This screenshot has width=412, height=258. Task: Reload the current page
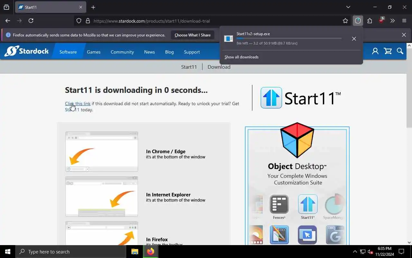tap(31, 21)
